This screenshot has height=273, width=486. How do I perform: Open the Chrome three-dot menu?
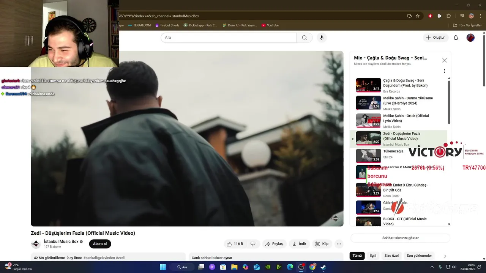[x=480, y=16]
